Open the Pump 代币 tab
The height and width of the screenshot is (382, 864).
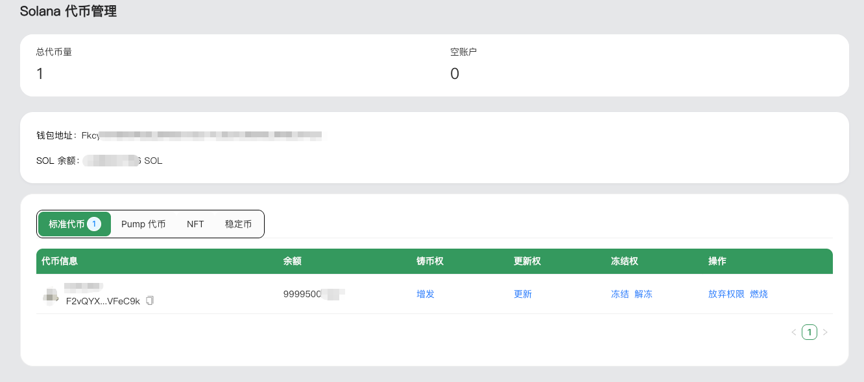[x=143, y=224]
